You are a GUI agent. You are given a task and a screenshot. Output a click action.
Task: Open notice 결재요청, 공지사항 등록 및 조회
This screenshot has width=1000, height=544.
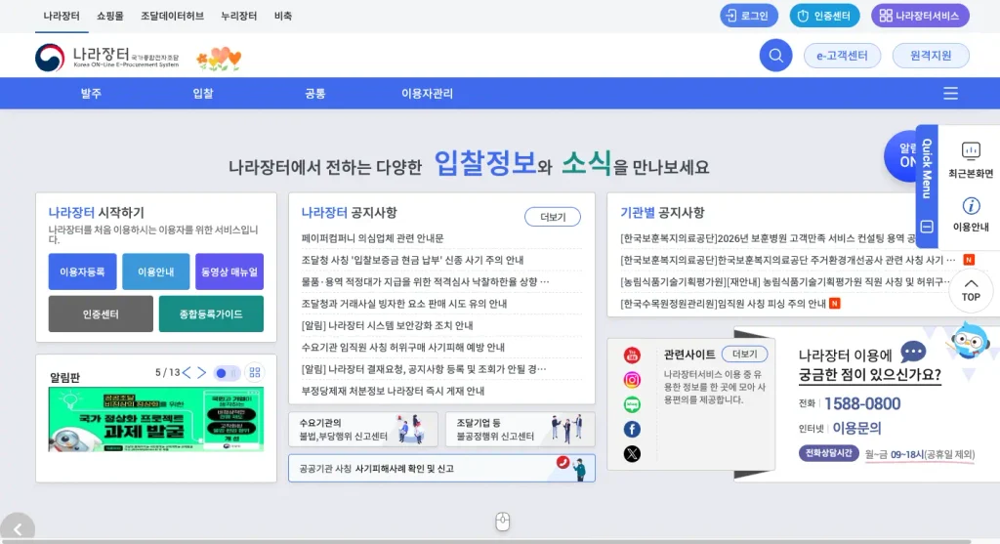(x=424, y=368)
